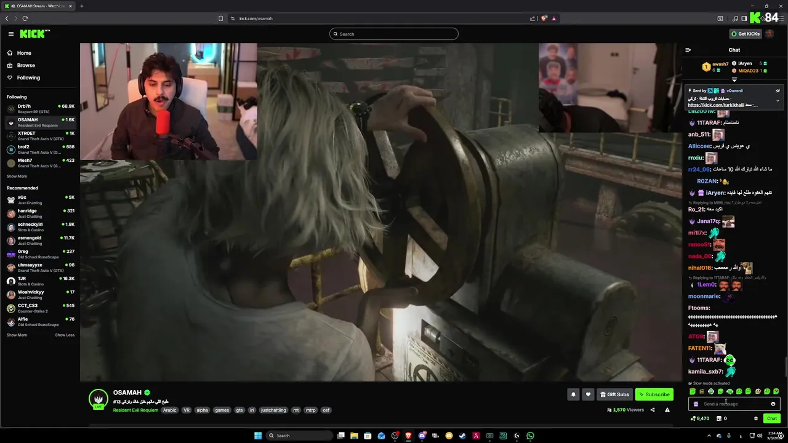Click Show More under Recommended list
788x443 pixels.
click(x=17, y=335)
